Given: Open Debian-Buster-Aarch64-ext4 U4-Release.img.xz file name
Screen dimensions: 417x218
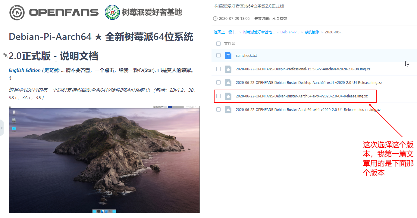Looking at the screenshot, I should click(x=302, y=96).
